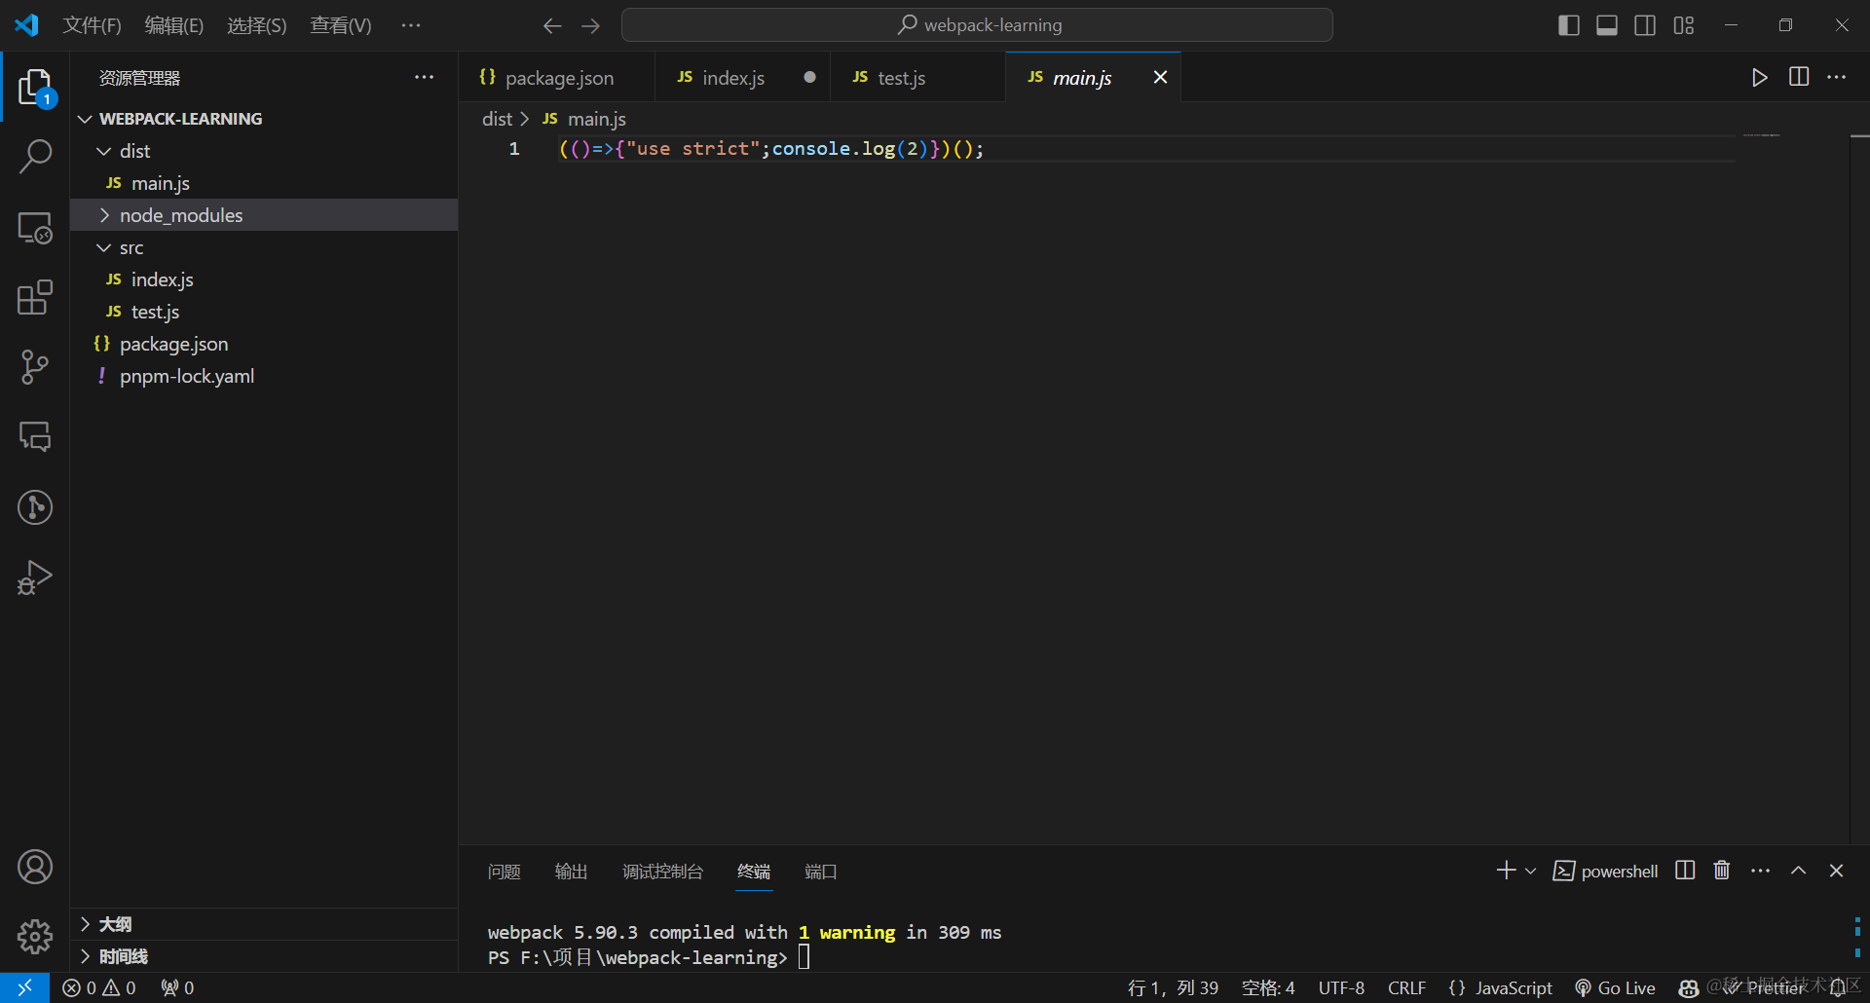Open the Accounts menu icon
The image size is (1870, 1003).
pos(35,867)
